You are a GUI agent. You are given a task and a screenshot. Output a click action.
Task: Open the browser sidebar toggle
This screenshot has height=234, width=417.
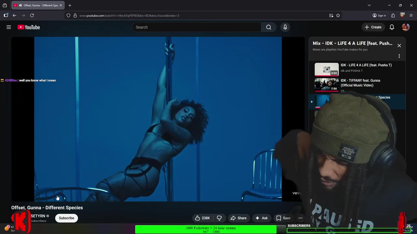(6, 15)
